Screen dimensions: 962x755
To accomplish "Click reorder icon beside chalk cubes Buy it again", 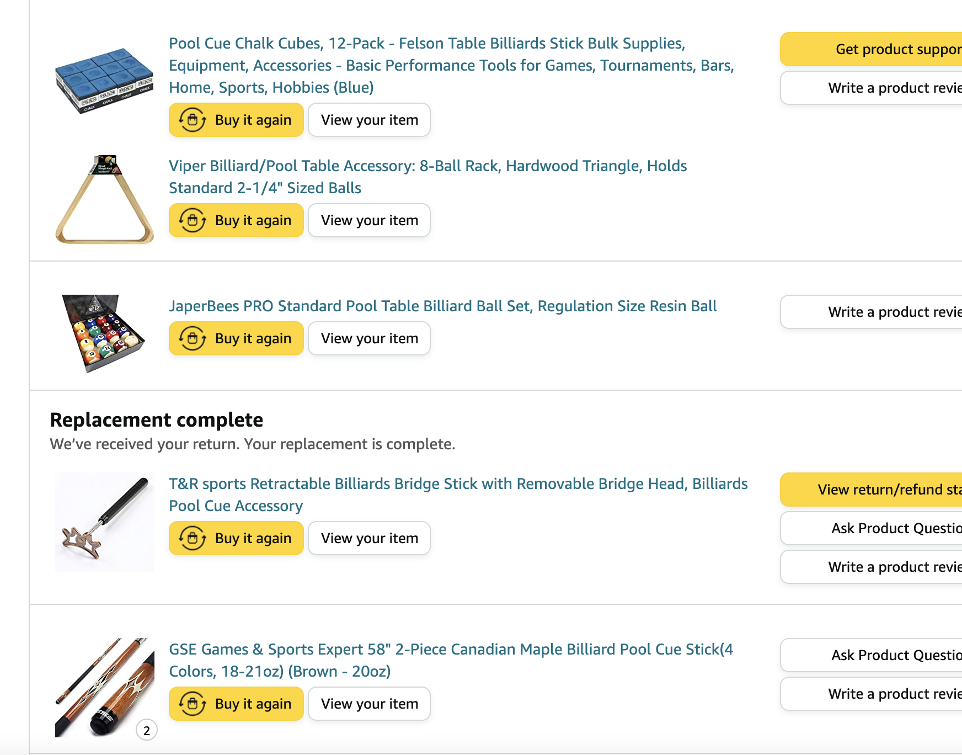I will click(x=192, y=120).
